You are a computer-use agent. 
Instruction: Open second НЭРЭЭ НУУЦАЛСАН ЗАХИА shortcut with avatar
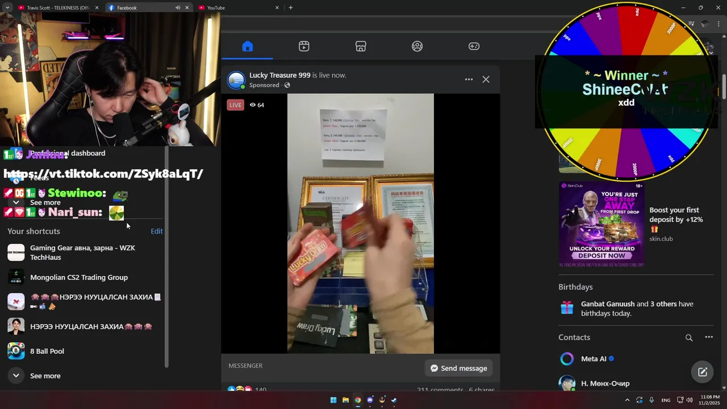[85, 326]
